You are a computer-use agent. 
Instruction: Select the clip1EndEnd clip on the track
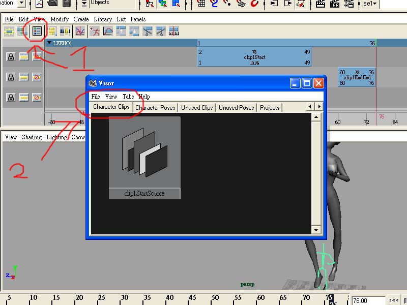(357, 77)
